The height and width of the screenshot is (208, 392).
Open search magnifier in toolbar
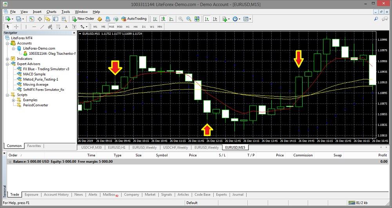click(x=376, y=19)
